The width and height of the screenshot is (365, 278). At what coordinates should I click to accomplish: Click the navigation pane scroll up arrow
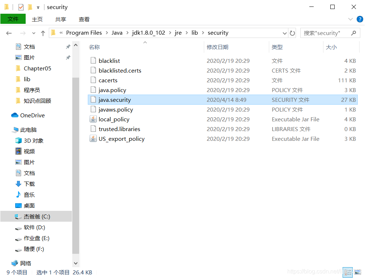76,45
